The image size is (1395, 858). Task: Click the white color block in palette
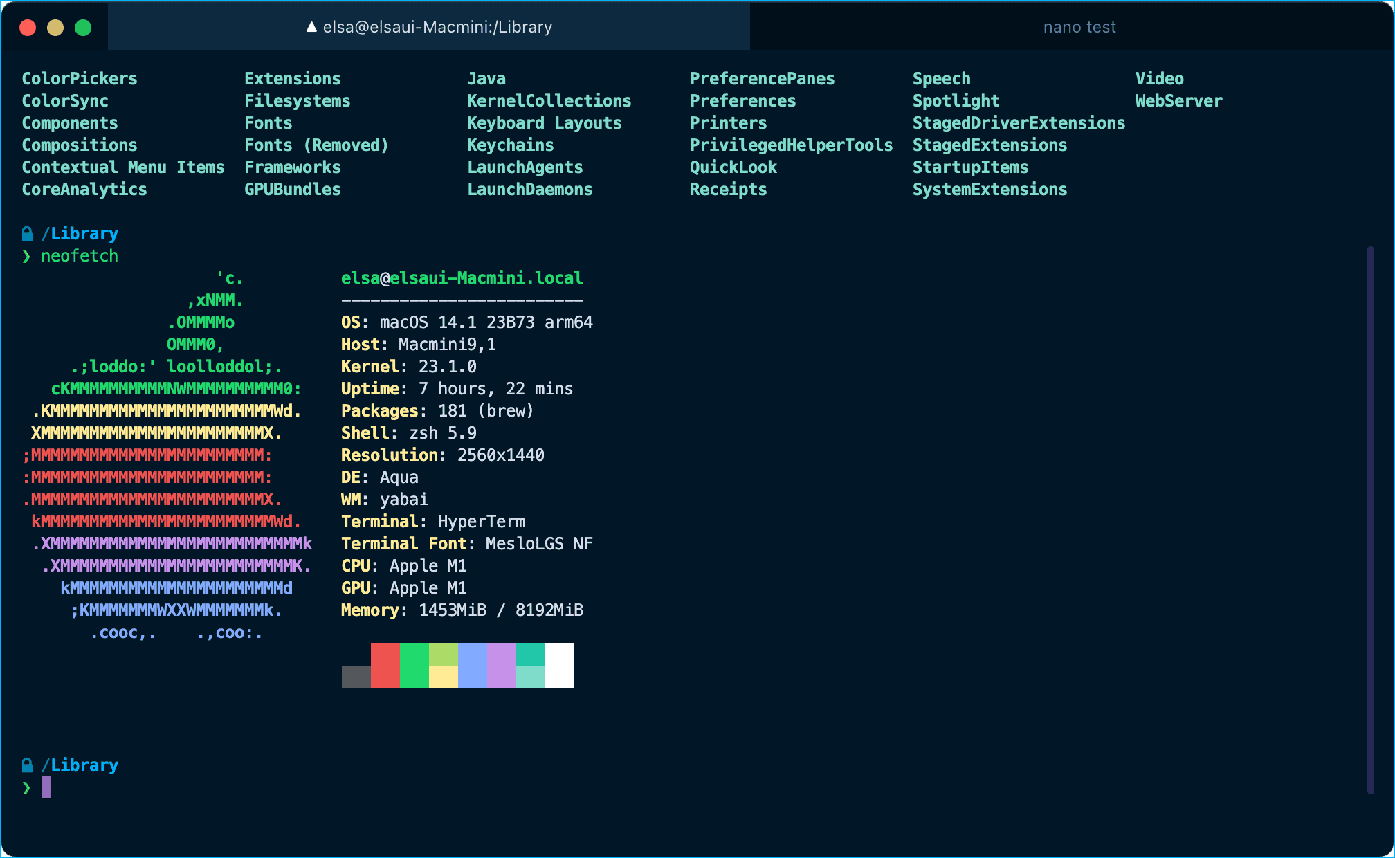[559, 665]
